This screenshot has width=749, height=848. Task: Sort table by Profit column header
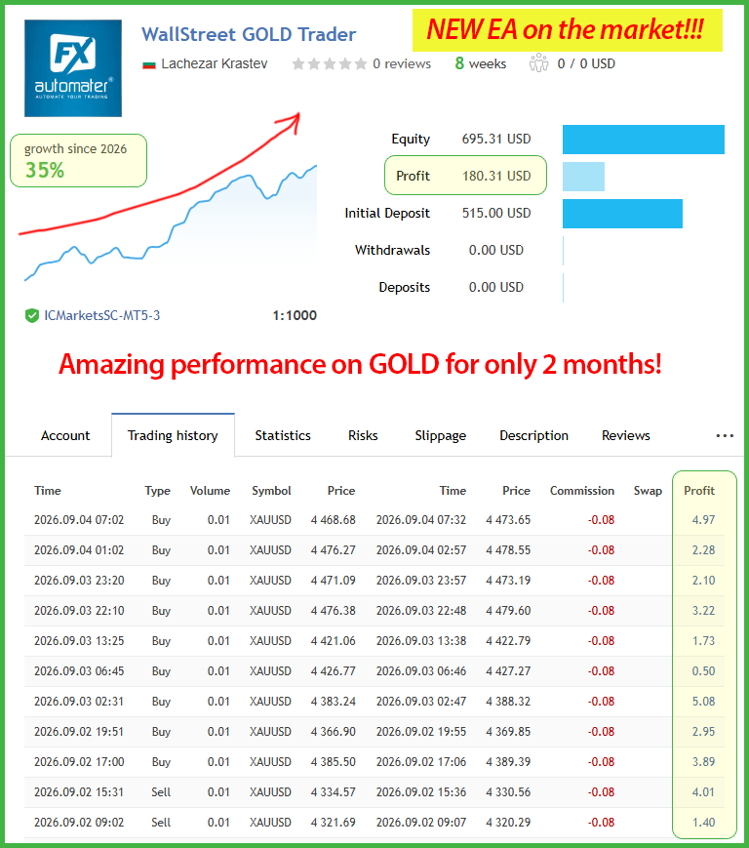pyautogui.click(x=699, y=491)
